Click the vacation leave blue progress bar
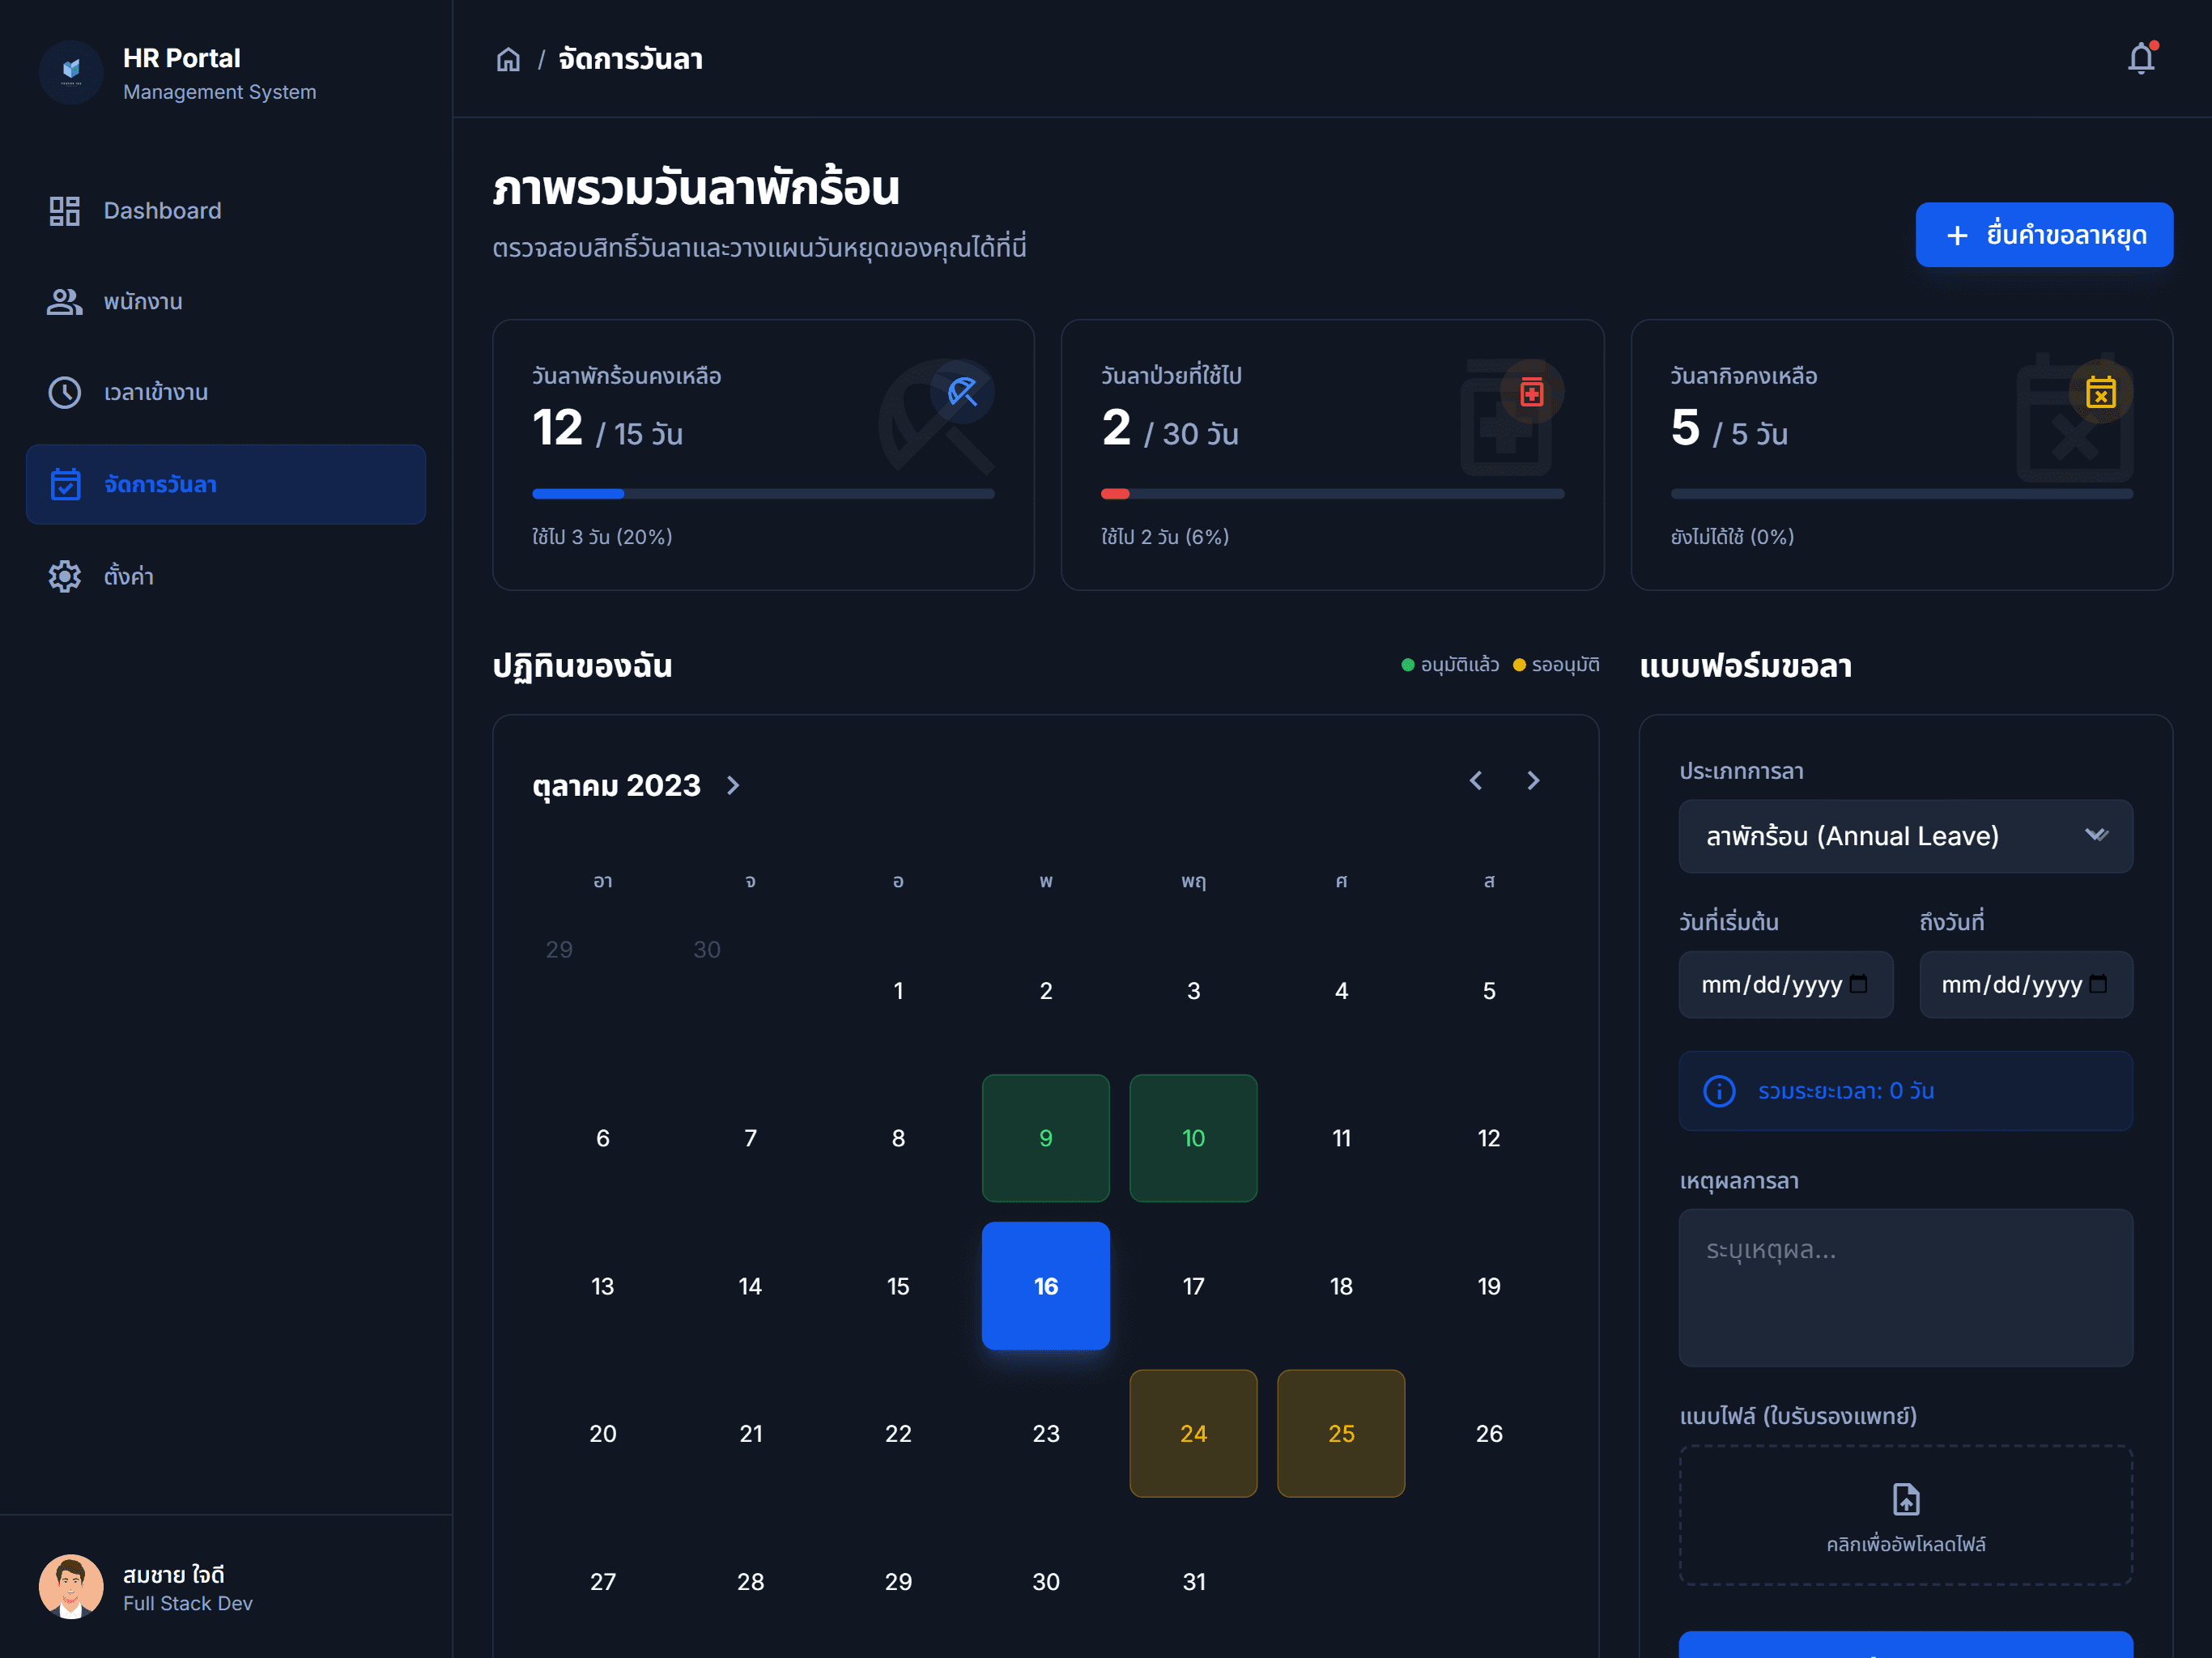 point(578,493)
